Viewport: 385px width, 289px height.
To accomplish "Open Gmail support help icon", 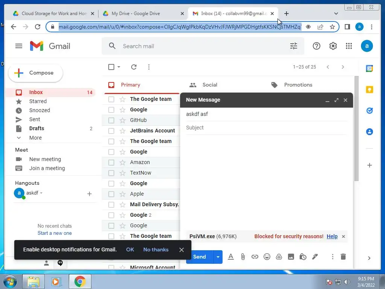I will 316,46.
